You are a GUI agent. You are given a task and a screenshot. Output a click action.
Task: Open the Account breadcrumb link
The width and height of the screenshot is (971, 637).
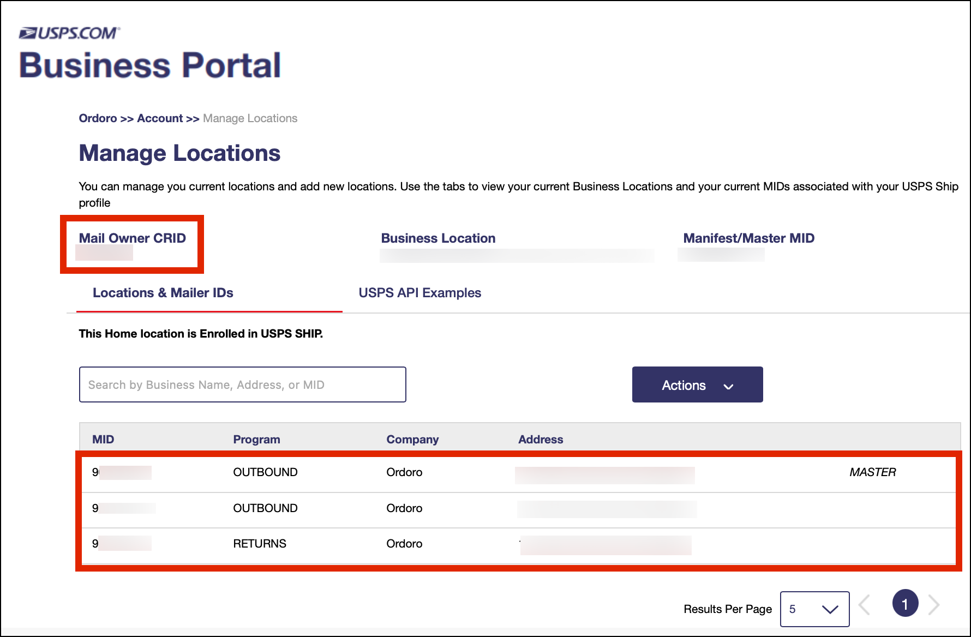tap(160, 118)
